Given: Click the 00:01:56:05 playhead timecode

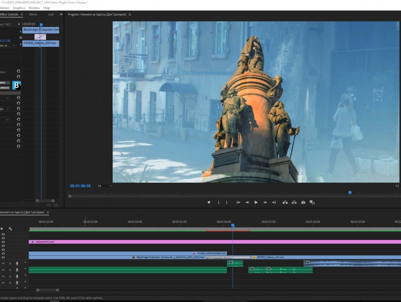Looking at the screenshot, I should tap(80, 186).
